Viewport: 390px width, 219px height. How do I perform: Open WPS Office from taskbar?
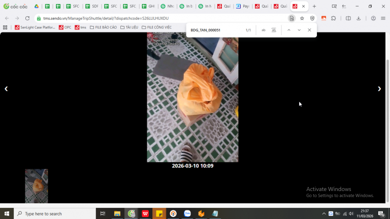145,213
